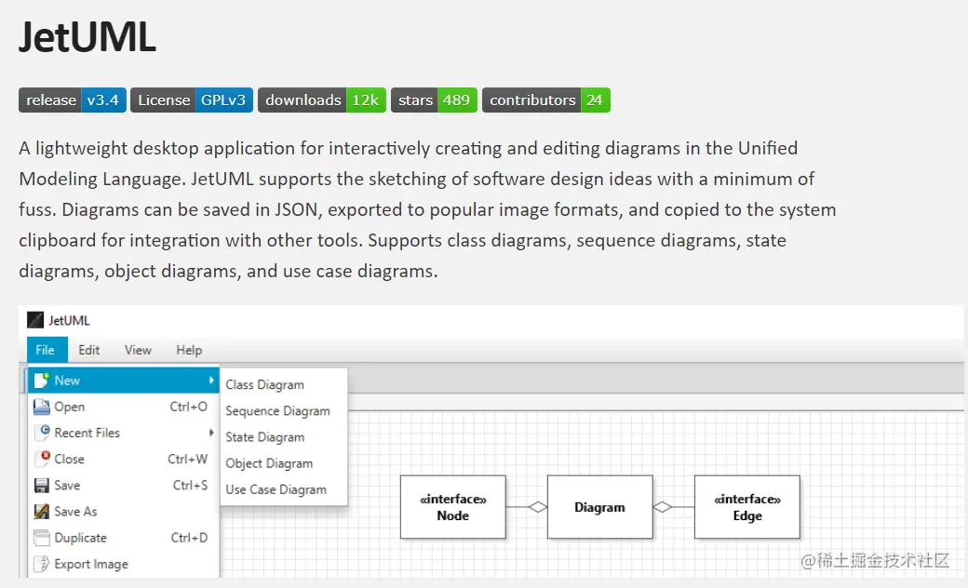Screen dimensions: 968x588
Task: Click the Export Image icon
Action: (41, 564)
